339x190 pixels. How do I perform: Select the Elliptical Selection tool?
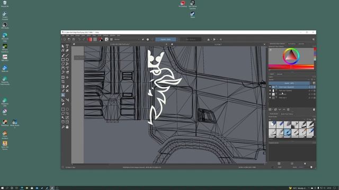(x=67, y=109)
